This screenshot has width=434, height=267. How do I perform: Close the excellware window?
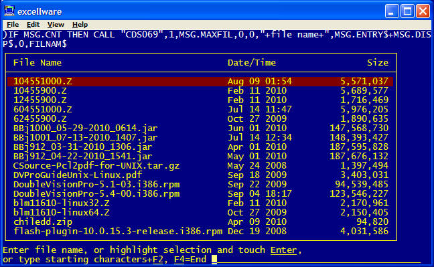click(423, 11)
